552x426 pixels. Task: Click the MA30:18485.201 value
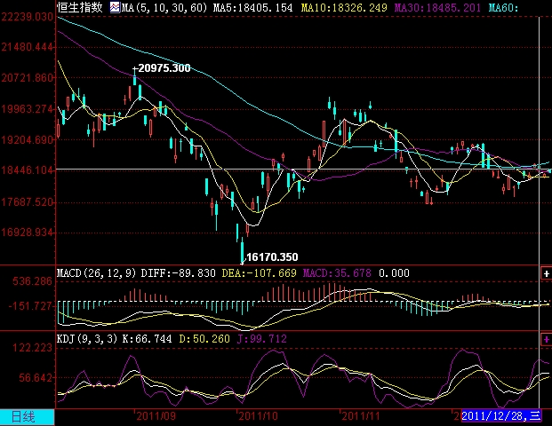[x=437, y=7]
